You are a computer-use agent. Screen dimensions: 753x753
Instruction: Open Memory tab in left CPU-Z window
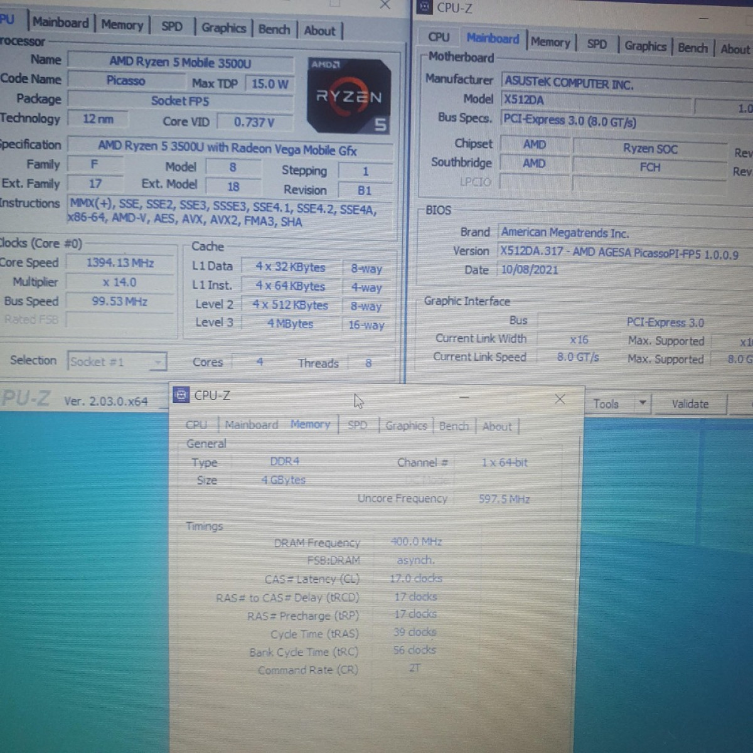pyautogui.click(x=122, y=24)
